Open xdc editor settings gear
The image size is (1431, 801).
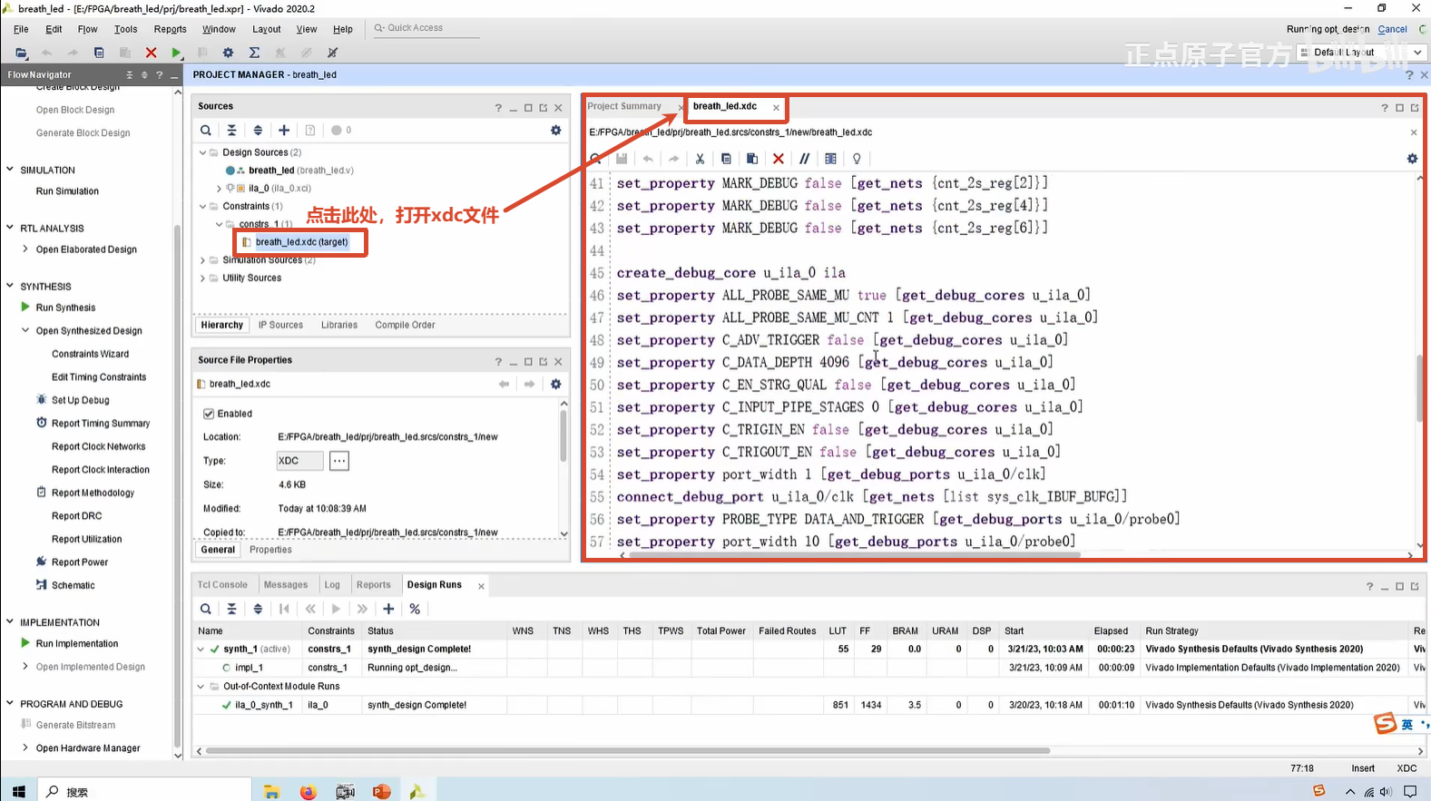(1412, 159)
